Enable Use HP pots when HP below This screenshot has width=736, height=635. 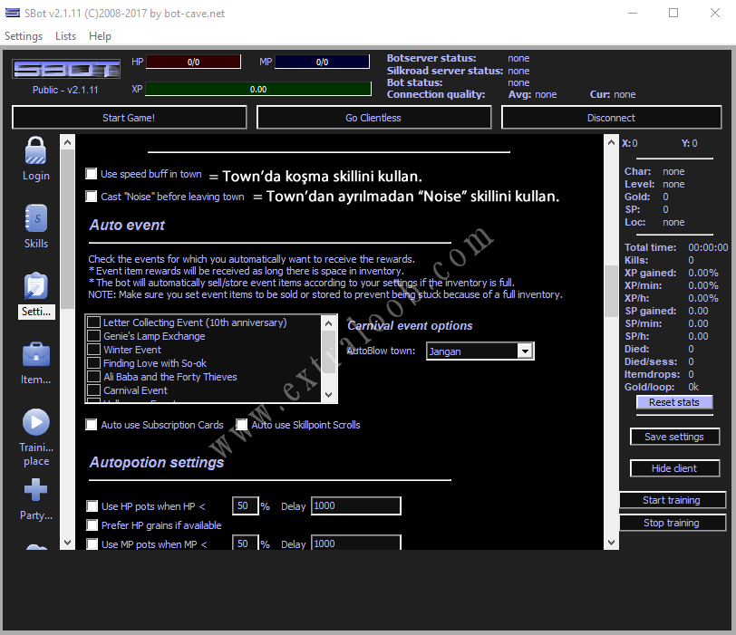92,506
